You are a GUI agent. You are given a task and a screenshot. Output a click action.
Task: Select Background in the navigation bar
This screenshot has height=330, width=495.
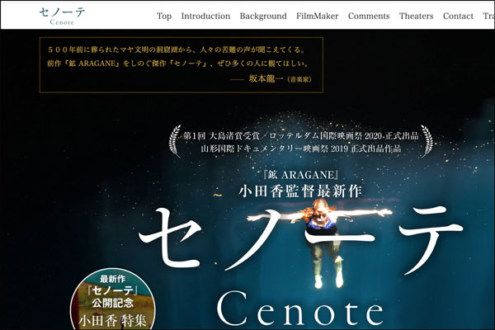pos(263,16)
